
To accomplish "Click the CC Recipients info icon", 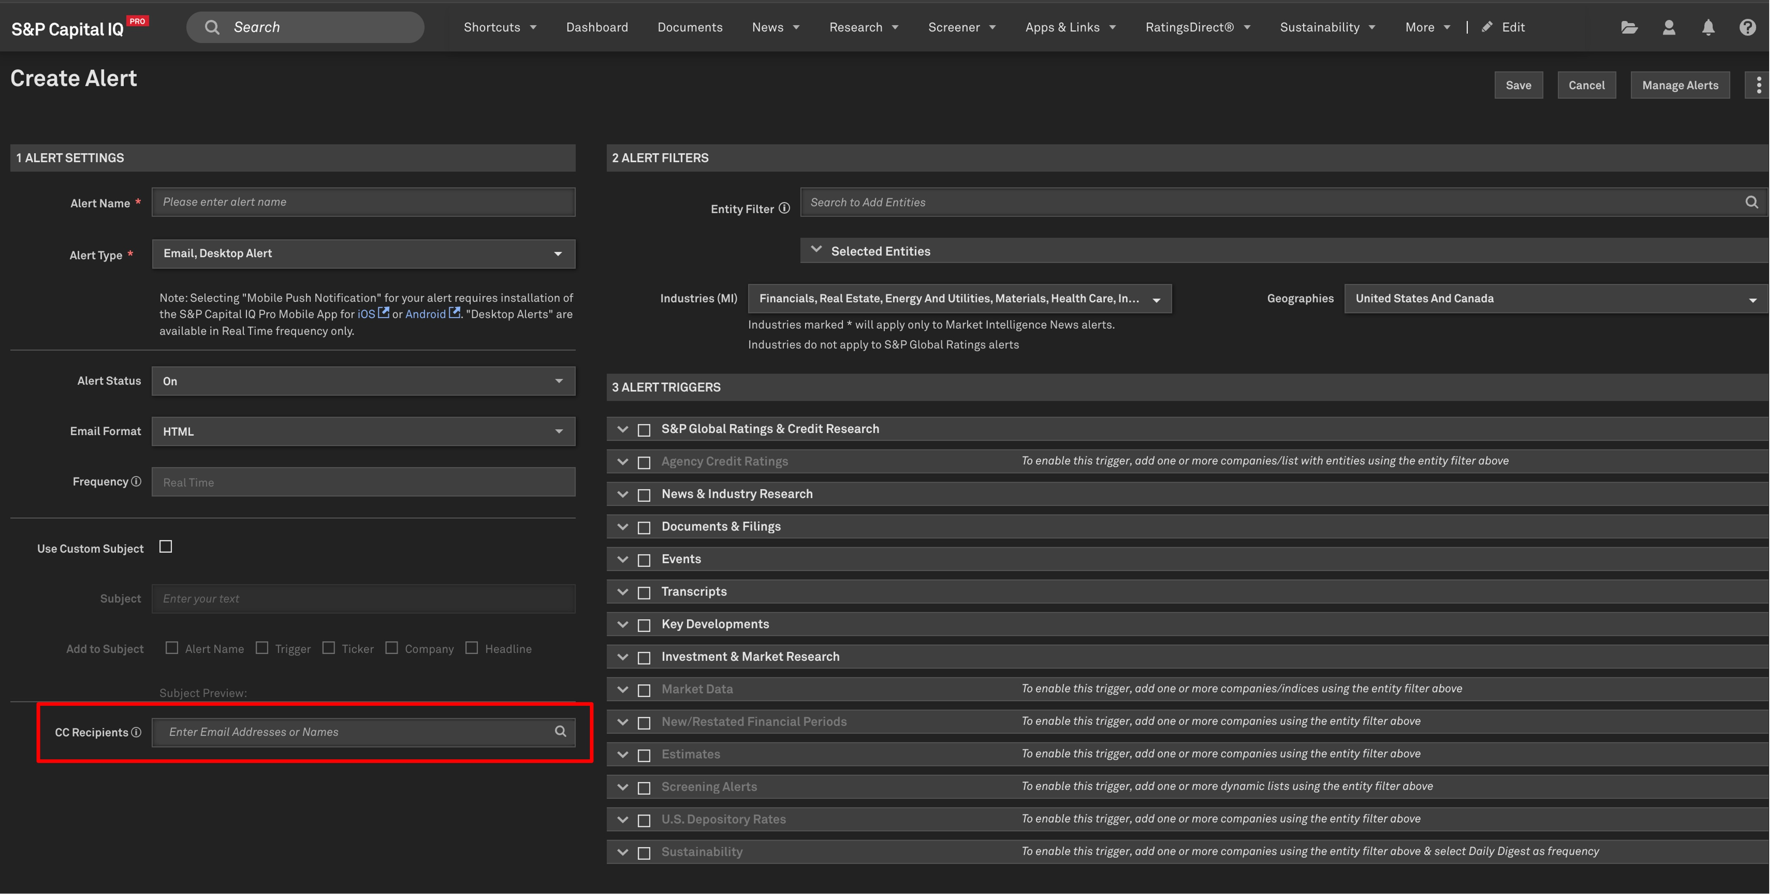I will pos(136,732).
